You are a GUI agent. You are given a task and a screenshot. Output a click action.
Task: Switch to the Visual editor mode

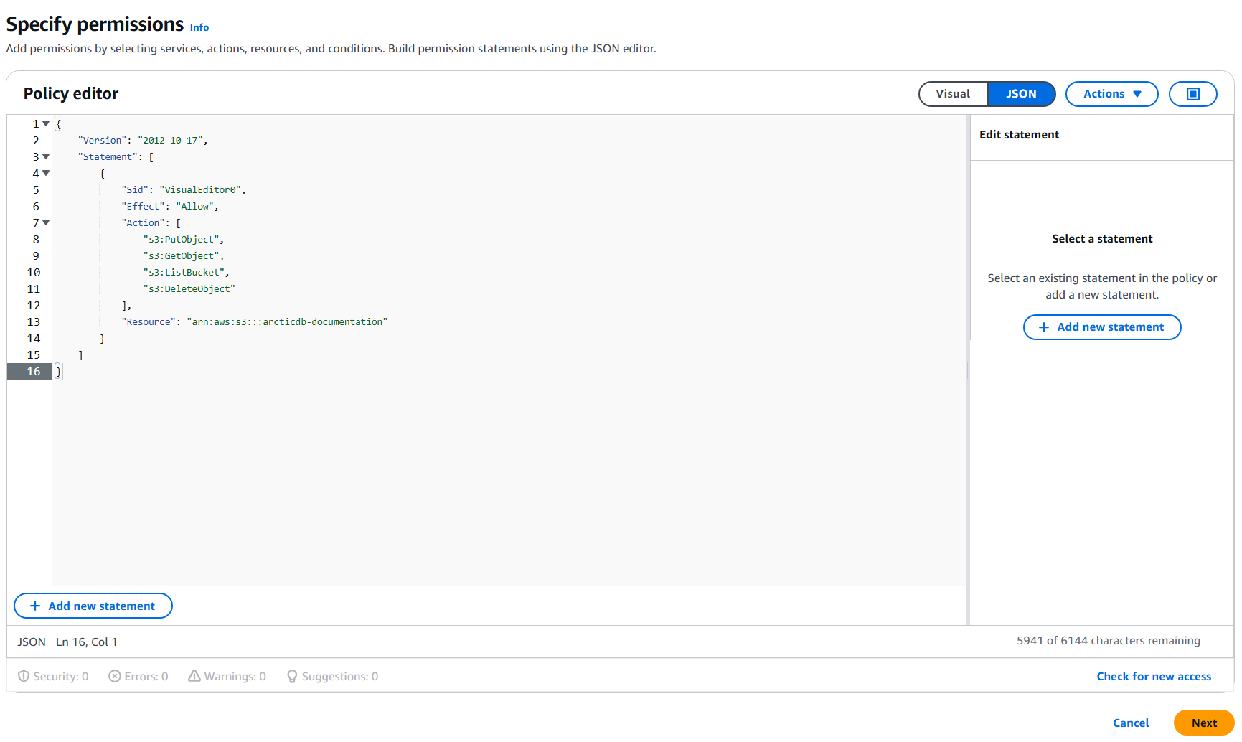953,94
